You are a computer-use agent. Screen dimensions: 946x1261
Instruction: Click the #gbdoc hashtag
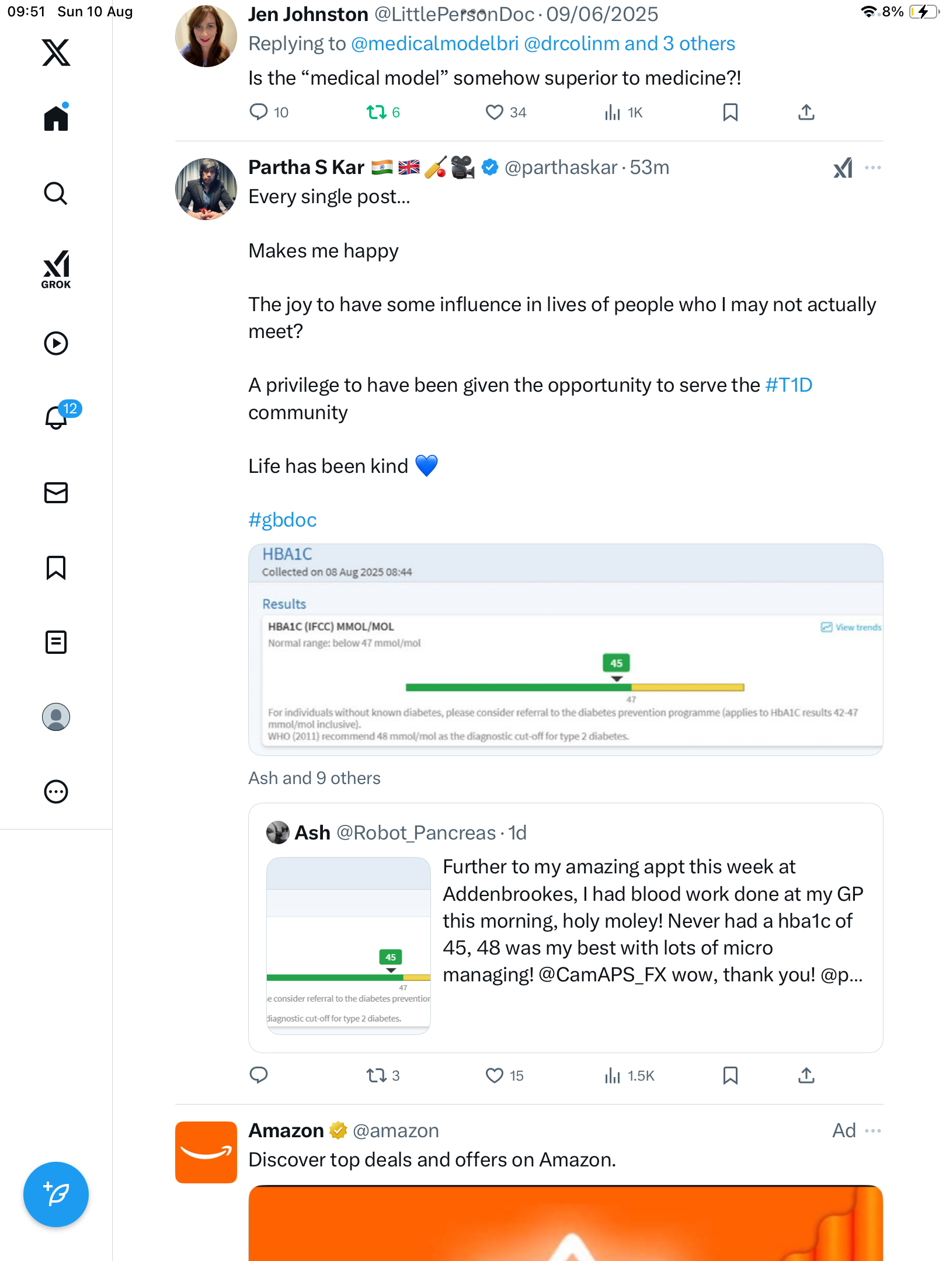point(283,520)
